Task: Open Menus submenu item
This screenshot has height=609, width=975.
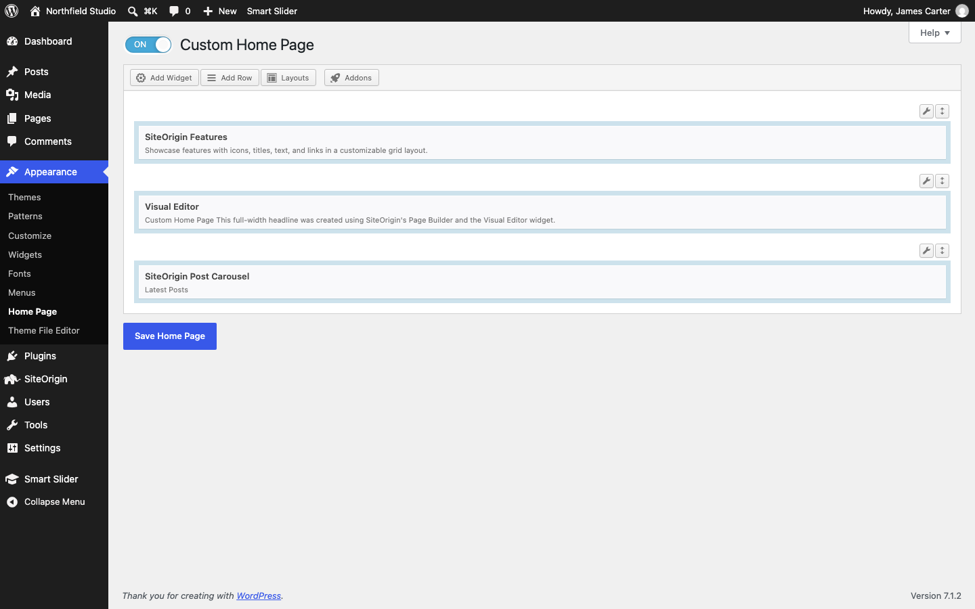Action: pos(22,292)
